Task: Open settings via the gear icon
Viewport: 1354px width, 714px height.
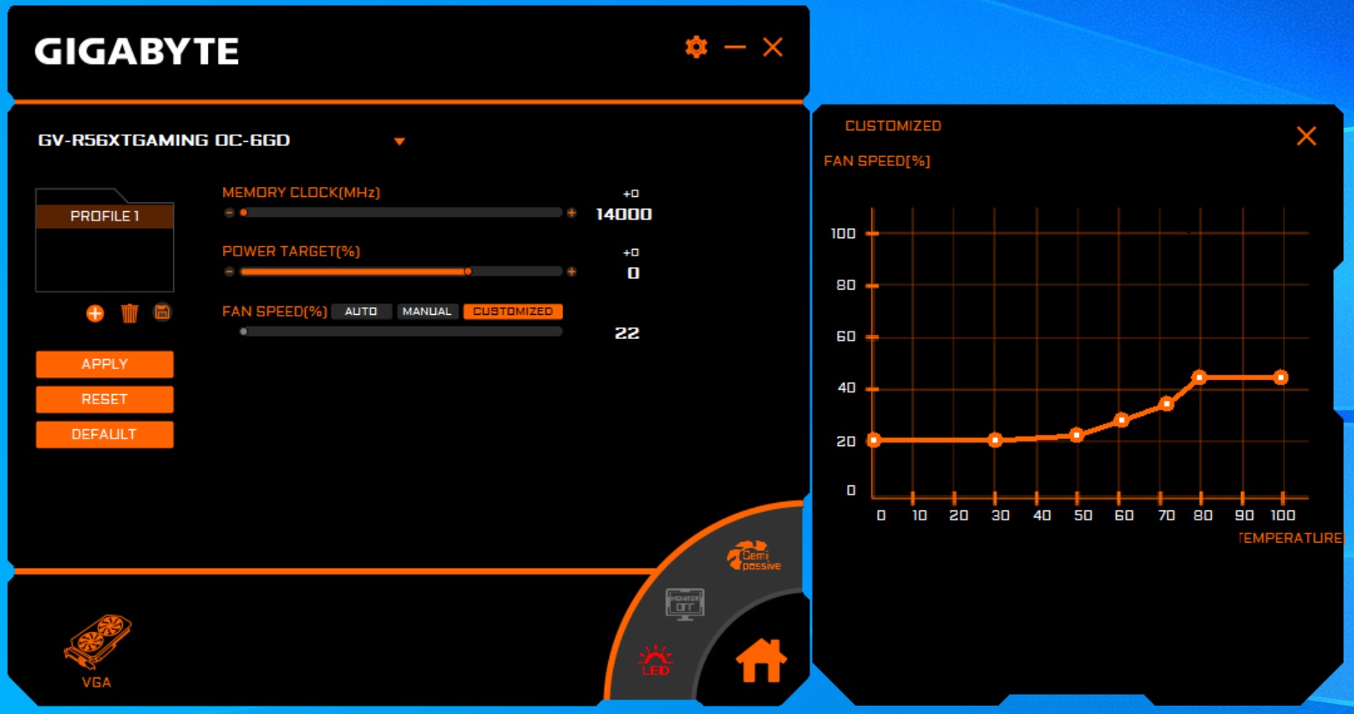Action: (696, 48)
